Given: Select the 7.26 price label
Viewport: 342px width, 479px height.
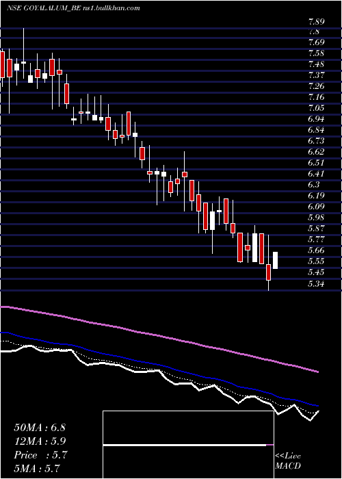Looking at the screenshot, I should (x=316, y=86).
